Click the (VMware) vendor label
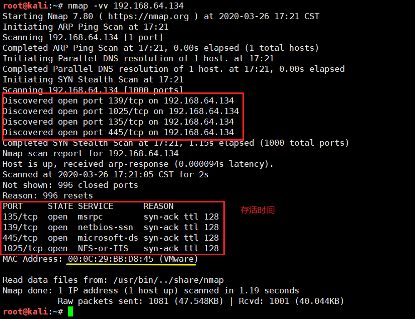The height and width of the screenshot is (319, 415). [x=179, y=259]
